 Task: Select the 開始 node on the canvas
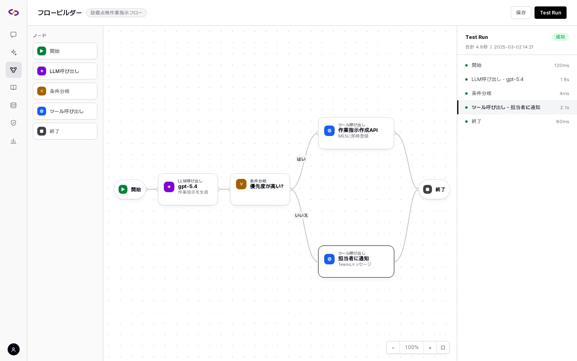click(130, 189)
